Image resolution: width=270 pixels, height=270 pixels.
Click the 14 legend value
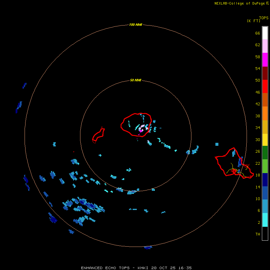pyautogui.click(x=258, y=187)
